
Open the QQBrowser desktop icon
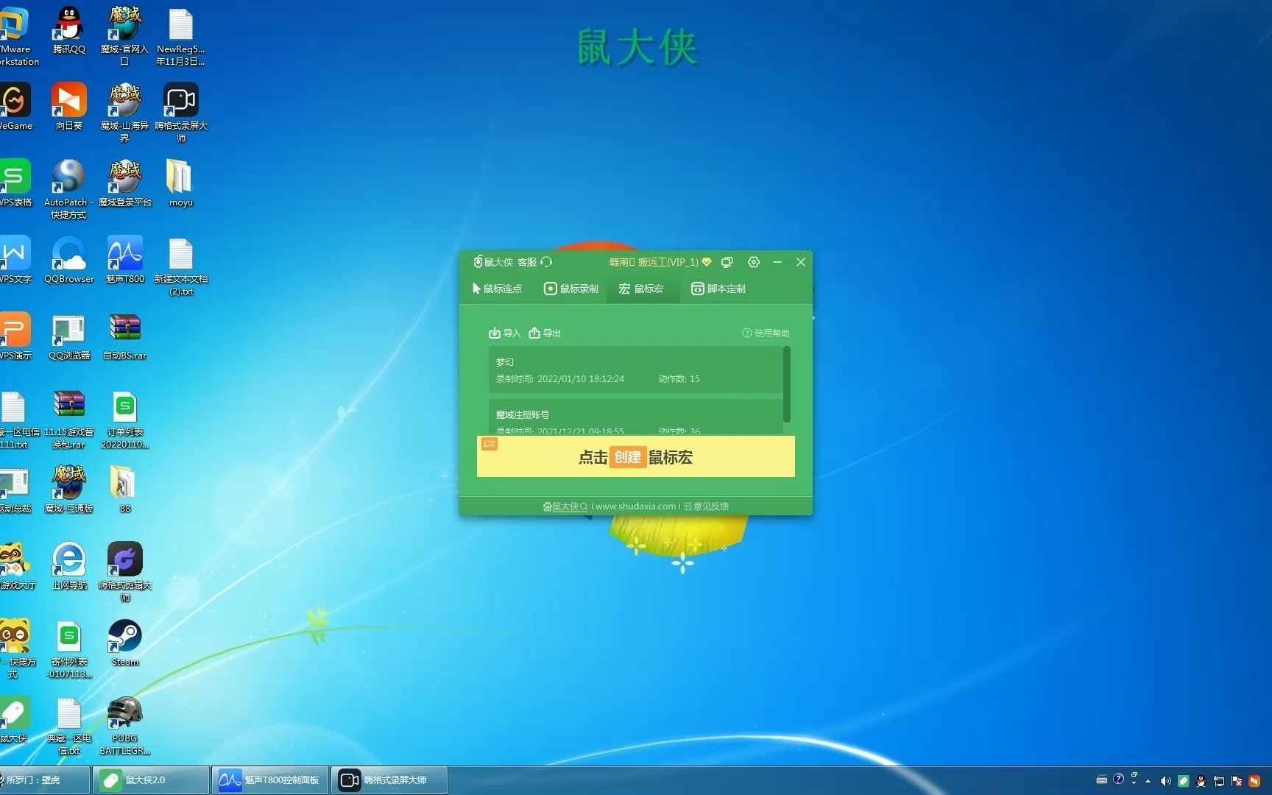click(x=68, y=260)
